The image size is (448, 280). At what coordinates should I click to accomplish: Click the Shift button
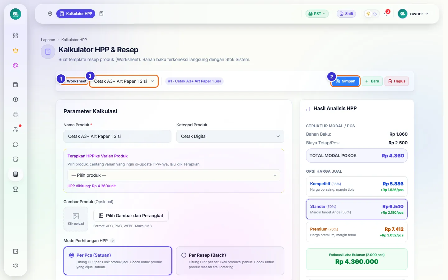coord(346,14)
